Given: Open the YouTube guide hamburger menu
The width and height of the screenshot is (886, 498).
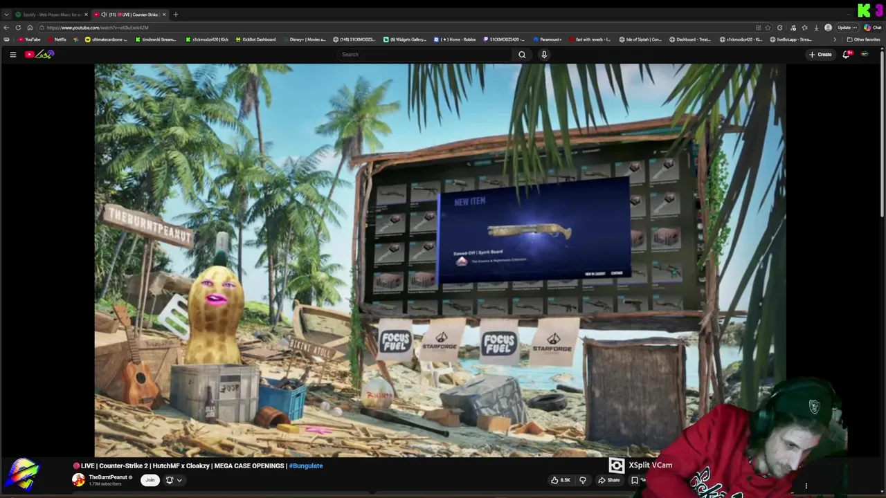Looking at the screenshot, I should [x=12, y=55].
